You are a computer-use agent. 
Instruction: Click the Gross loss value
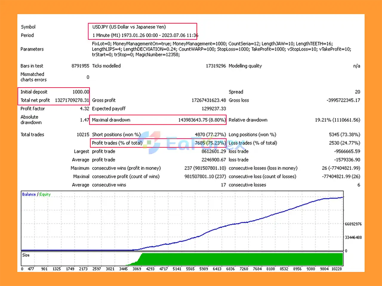[x=343, y=100]
